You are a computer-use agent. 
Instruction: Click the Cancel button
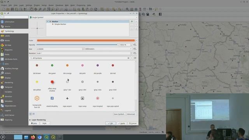click(x=133, y=123)
